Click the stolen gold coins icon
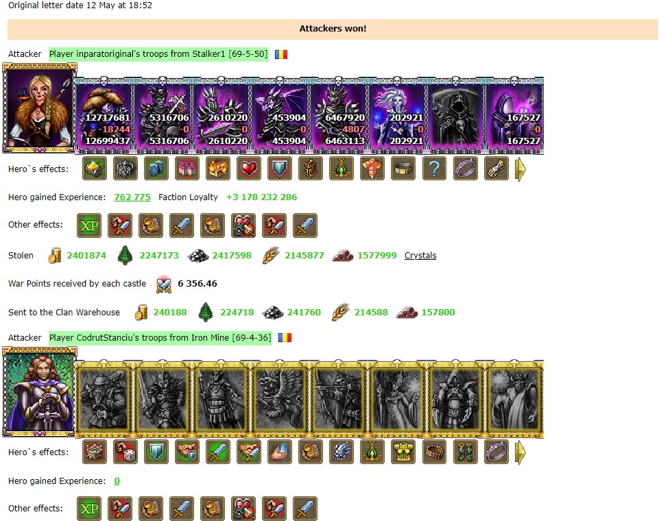The width and height of the screenshot is (659, 521). tap(55, 256)
